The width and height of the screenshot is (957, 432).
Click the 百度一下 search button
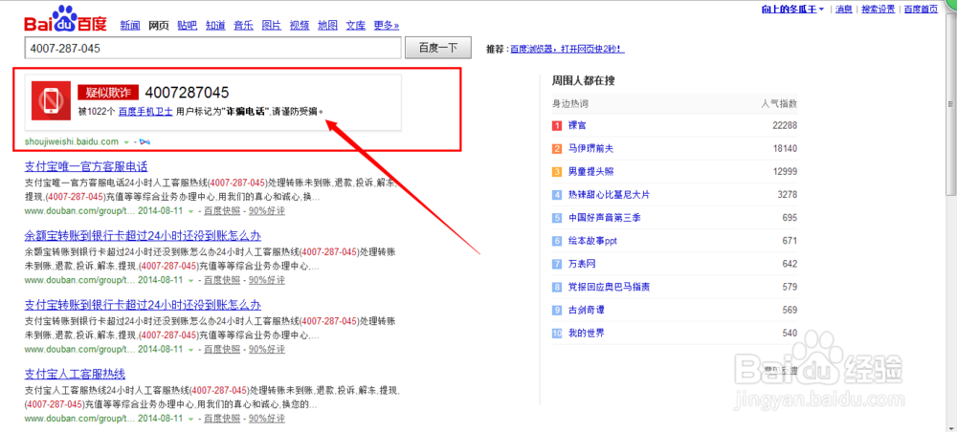439,48
